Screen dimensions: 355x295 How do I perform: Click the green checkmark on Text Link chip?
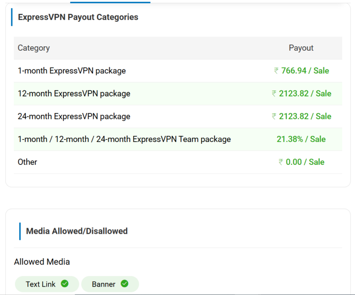[x=65, y=284]
